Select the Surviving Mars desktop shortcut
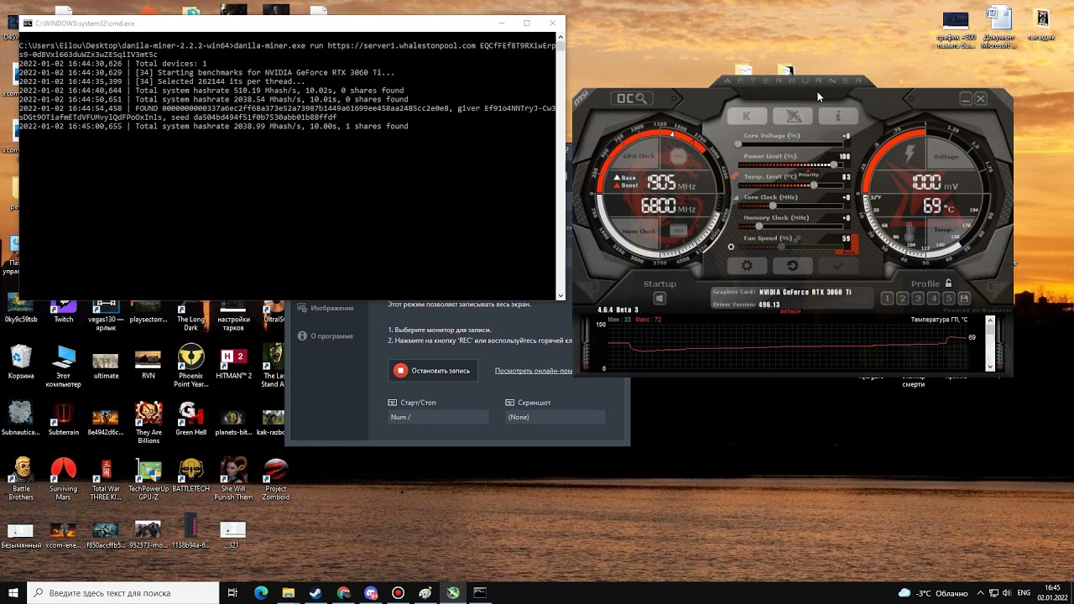The height and width of the screenshot is (604, 1074). coord(63,479)
